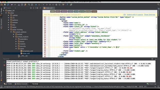
Task: Open Terminal panel gear settings
Action: pyautogui.click(x=152, y=59)
